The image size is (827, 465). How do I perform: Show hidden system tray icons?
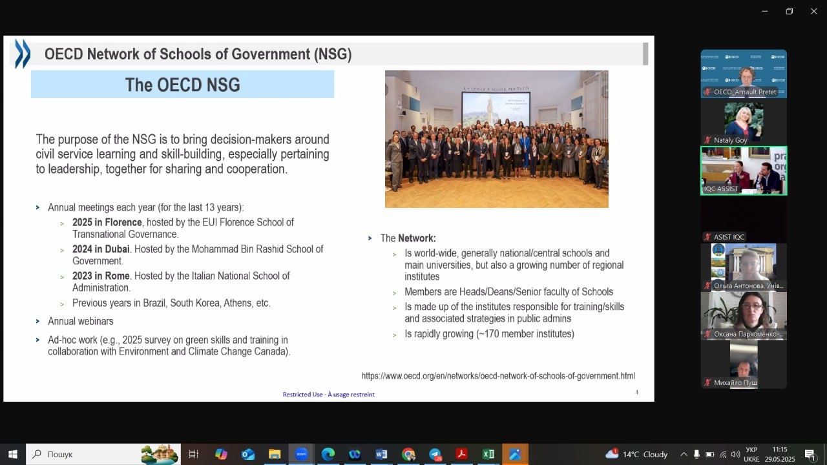(684, 454)
